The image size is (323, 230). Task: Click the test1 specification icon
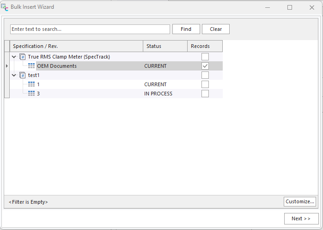[x=23, y=75]
